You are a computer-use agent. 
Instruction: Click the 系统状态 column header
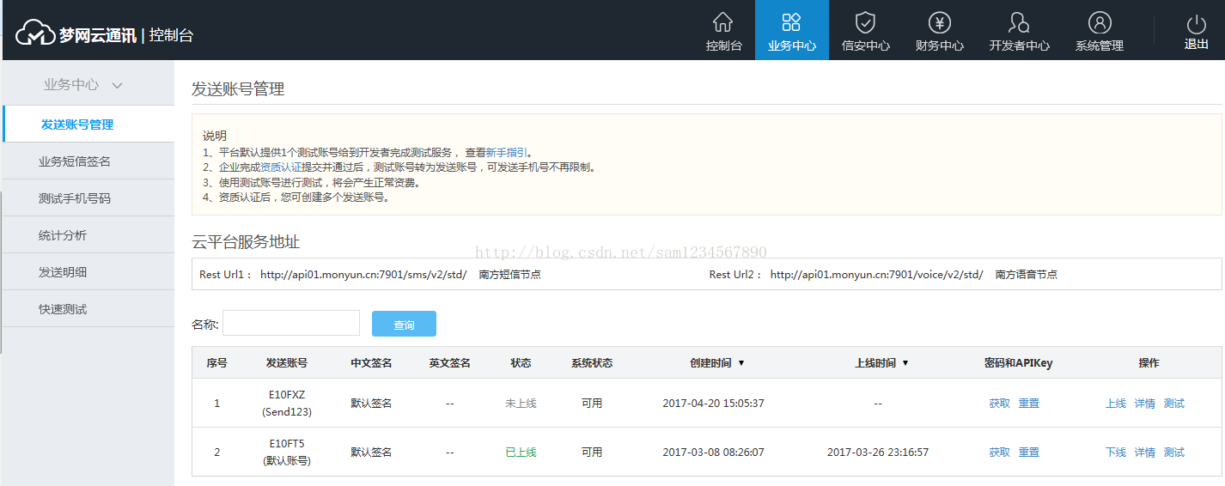click(592, 363)
